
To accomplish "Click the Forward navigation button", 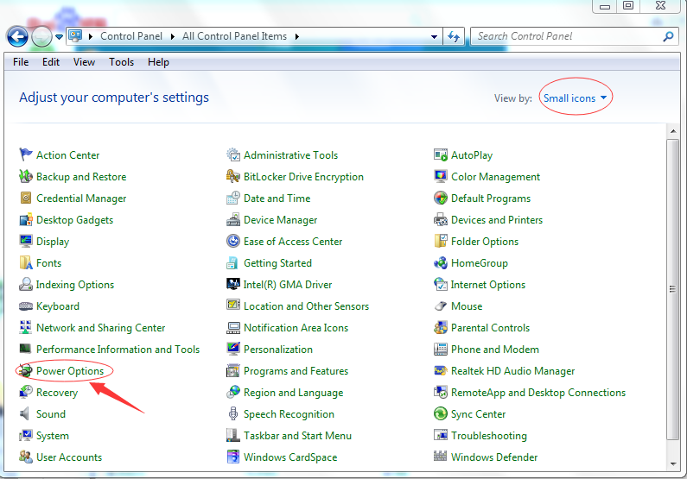I will [41, 37].
